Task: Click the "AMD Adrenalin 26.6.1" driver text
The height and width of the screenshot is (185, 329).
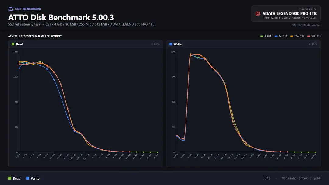Action: (x=306, y=25)
